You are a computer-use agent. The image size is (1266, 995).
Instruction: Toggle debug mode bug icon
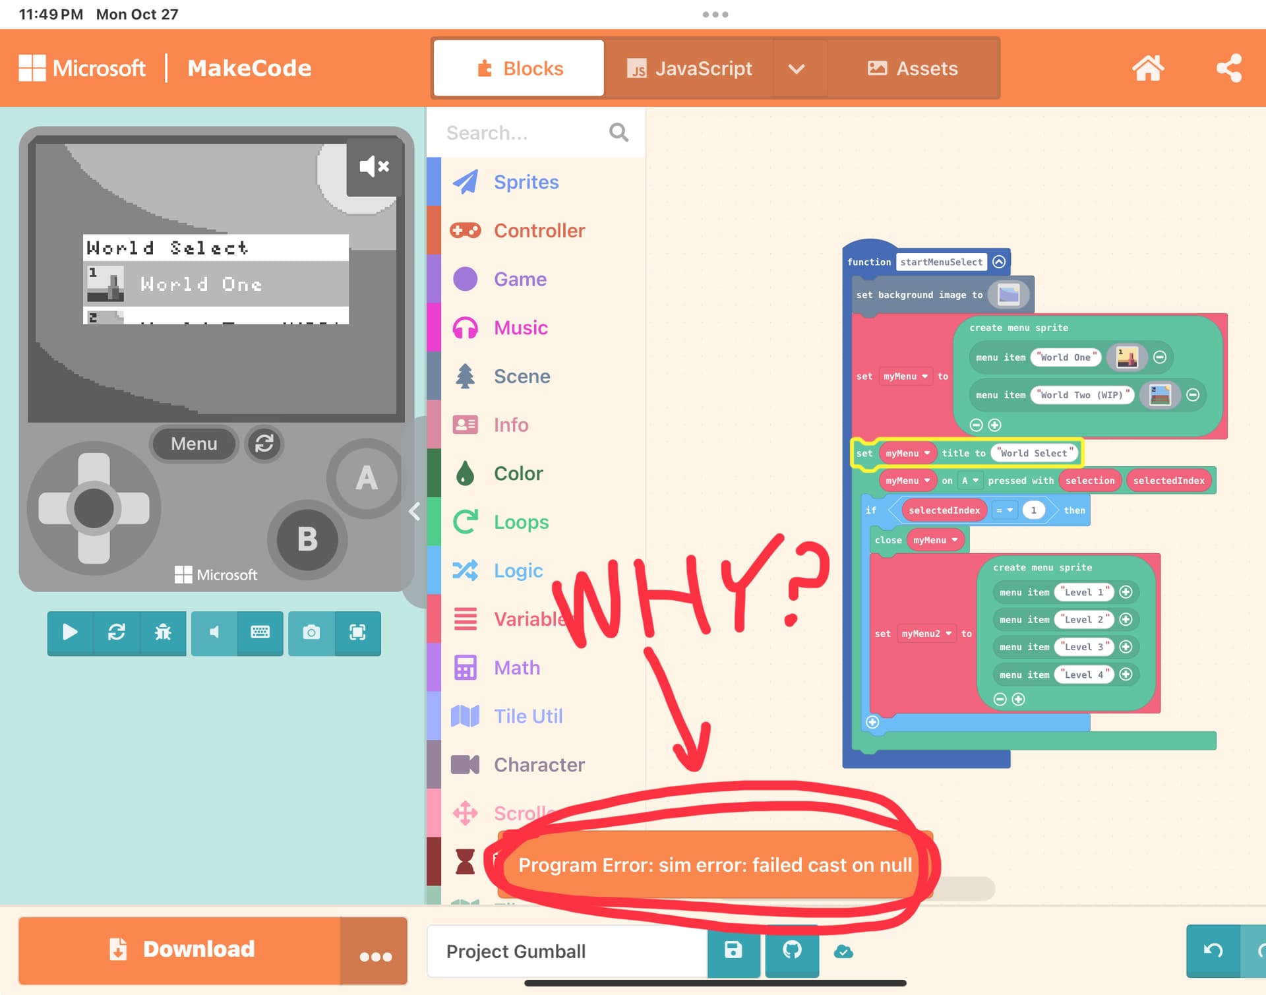(x=163, y=633)
